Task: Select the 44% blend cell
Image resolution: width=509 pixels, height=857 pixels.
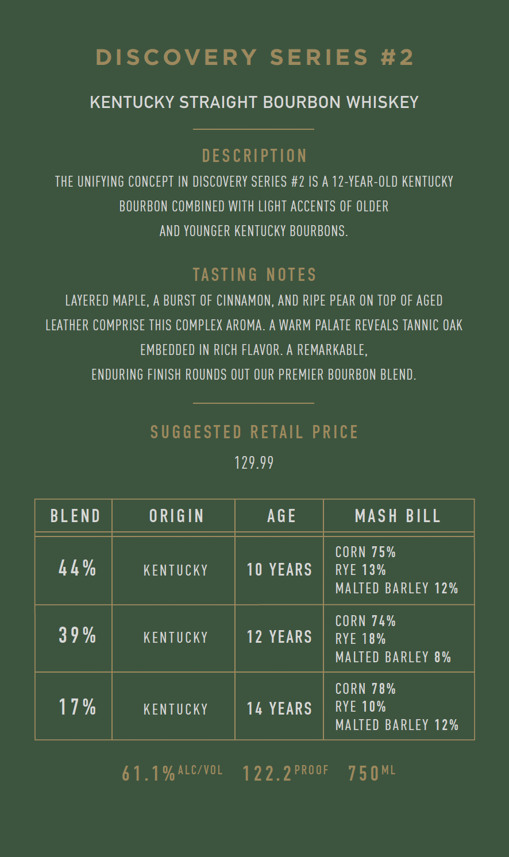Action: [78, 568]
